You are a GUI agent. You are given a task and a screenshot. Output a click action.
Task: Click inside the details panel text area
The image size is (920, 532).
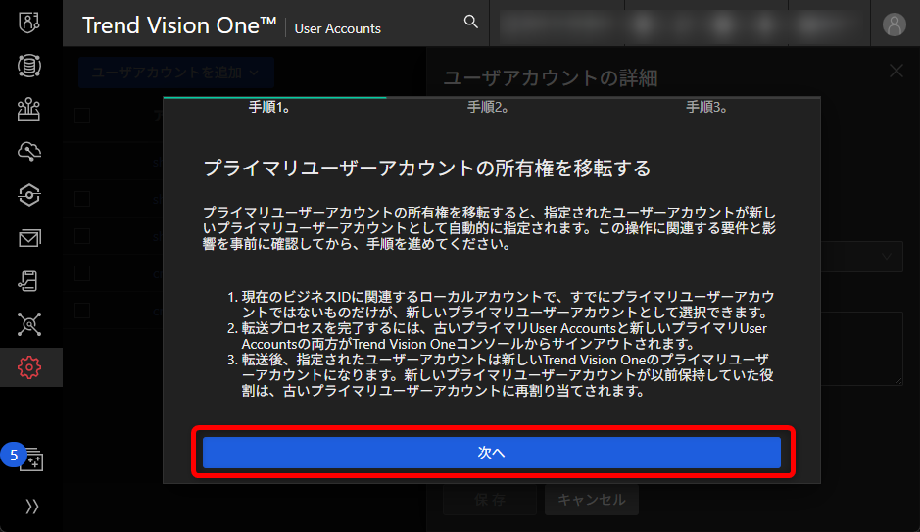(861, 349)
